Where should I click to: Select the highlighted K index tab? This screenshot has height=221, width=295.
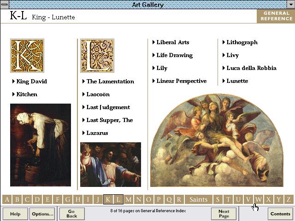[x=108, y=199]
